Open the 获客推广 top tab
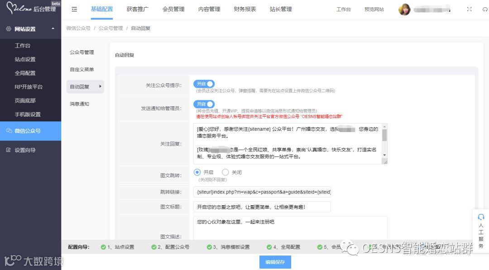Image resolution: width=489 pixels, height=270 pixels. pyautogui.click(x=138, y=9)
